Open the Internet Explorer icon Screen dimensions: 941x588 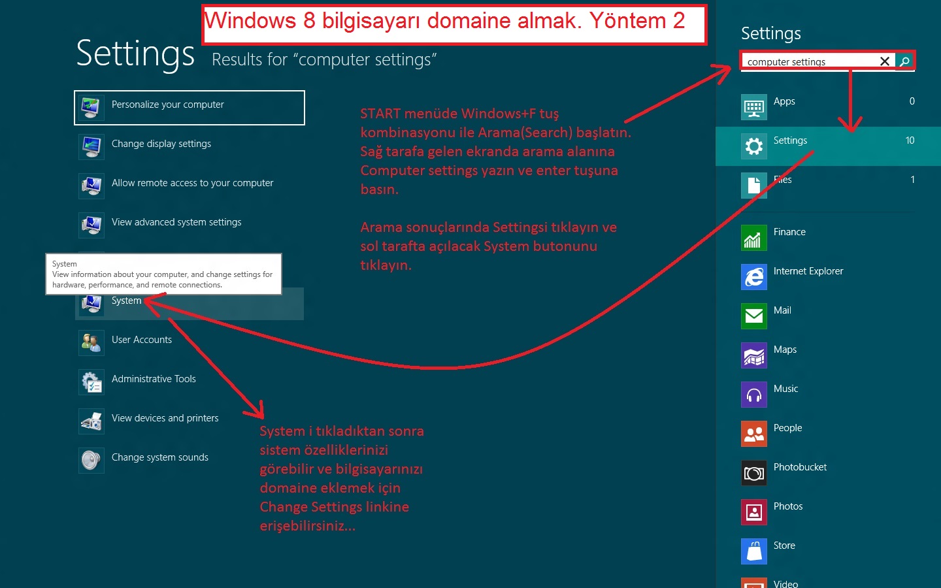[754, 277]
